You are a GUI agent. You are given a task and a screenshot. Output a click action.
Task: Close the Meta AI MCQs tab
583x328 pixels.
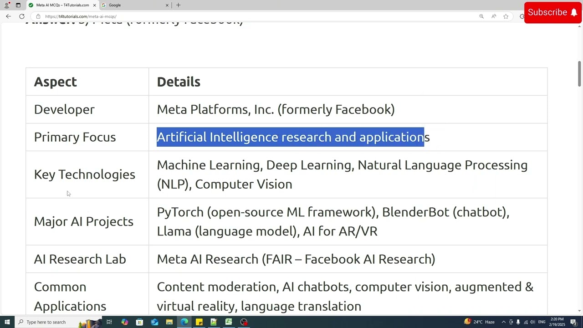coord(94,5)
